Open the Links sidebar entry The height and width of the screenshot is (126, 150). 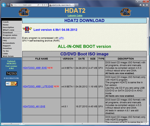(x=5, y=54)
